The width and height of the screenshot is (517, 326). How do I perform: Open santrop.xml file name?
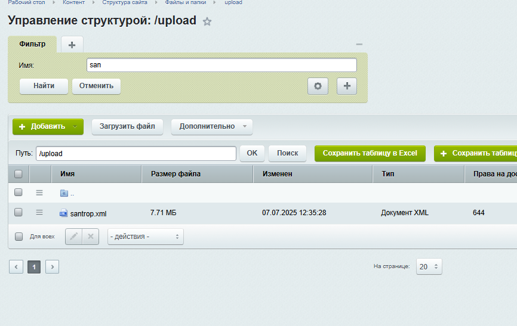(88, 214)
